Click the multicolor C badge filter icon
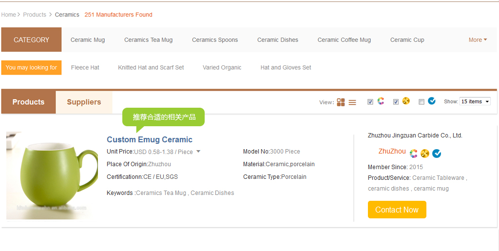The image size is (499, 251). 381,101
